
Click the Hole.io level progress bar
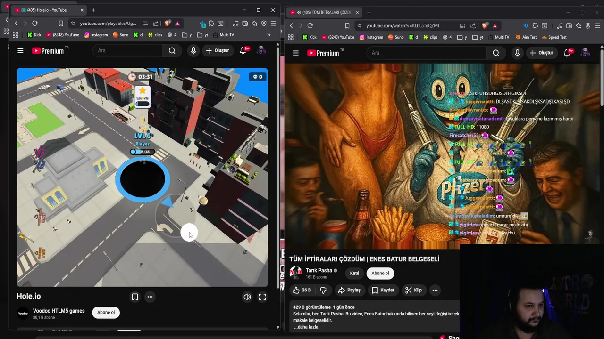click(142, 152)
